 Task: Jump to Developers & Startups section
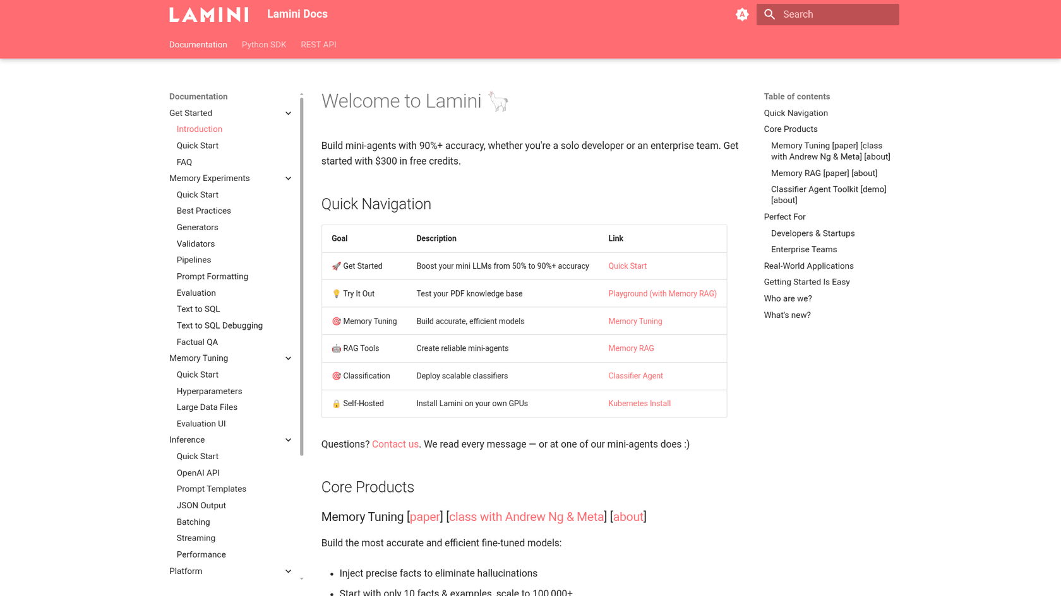(813, 233)
